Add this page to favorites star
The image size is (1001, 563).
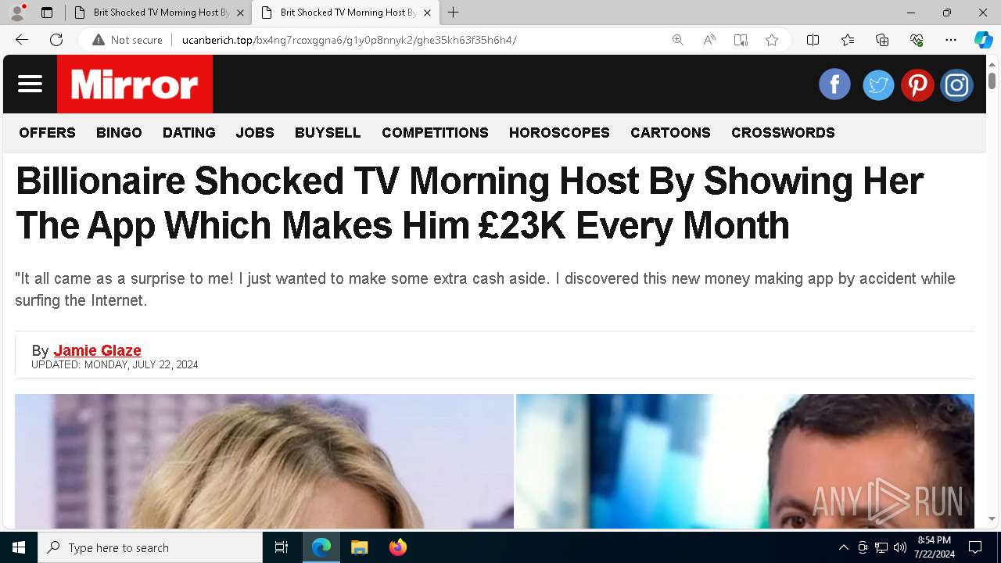click(x=772, y=40)
